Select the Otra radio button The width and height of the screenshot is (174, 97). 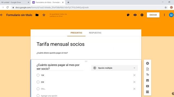pyautogui.click(x=38, y=89)
